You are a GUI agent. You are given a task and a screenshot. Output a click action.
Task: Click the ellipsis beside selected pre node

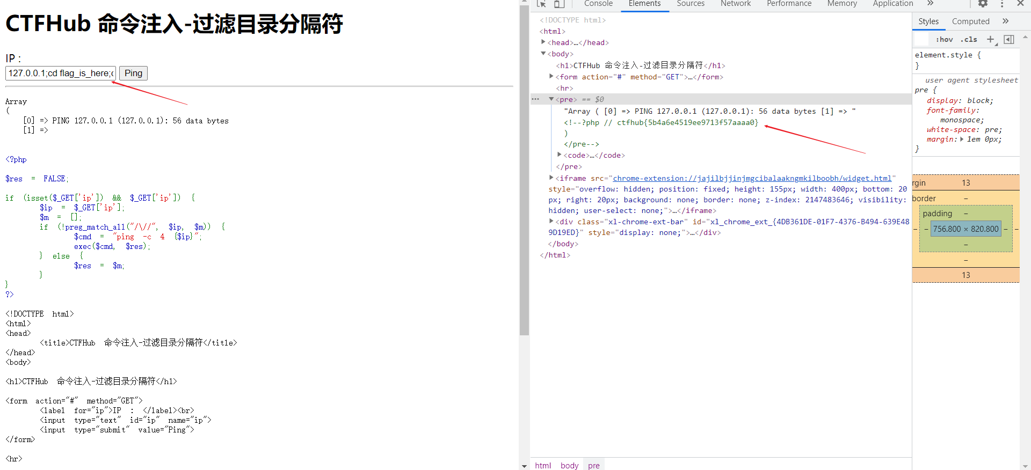tap(535, 99)
